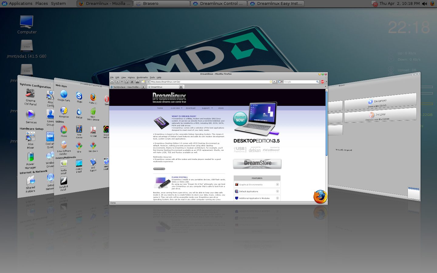Open Services icon in Control Panel window
The height and width of the screenshot is (273, 437).
coord(30,115)
